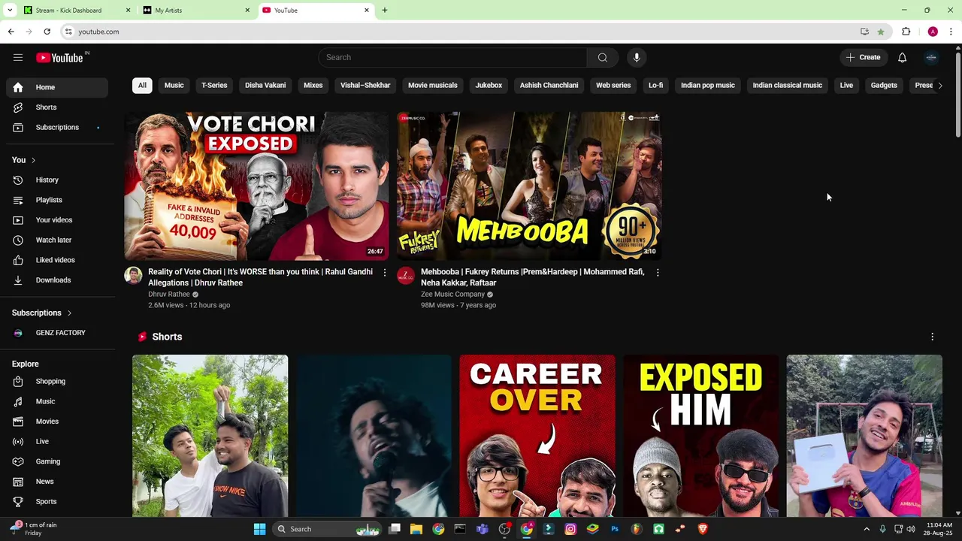
Task: Open Reality of Vote Chori video title
Action: point(260,277)
